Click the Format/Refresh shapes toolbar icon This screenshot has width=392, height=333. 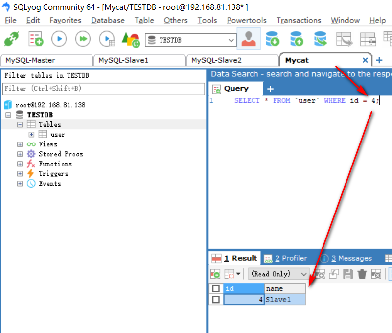[x=130, y=39]
